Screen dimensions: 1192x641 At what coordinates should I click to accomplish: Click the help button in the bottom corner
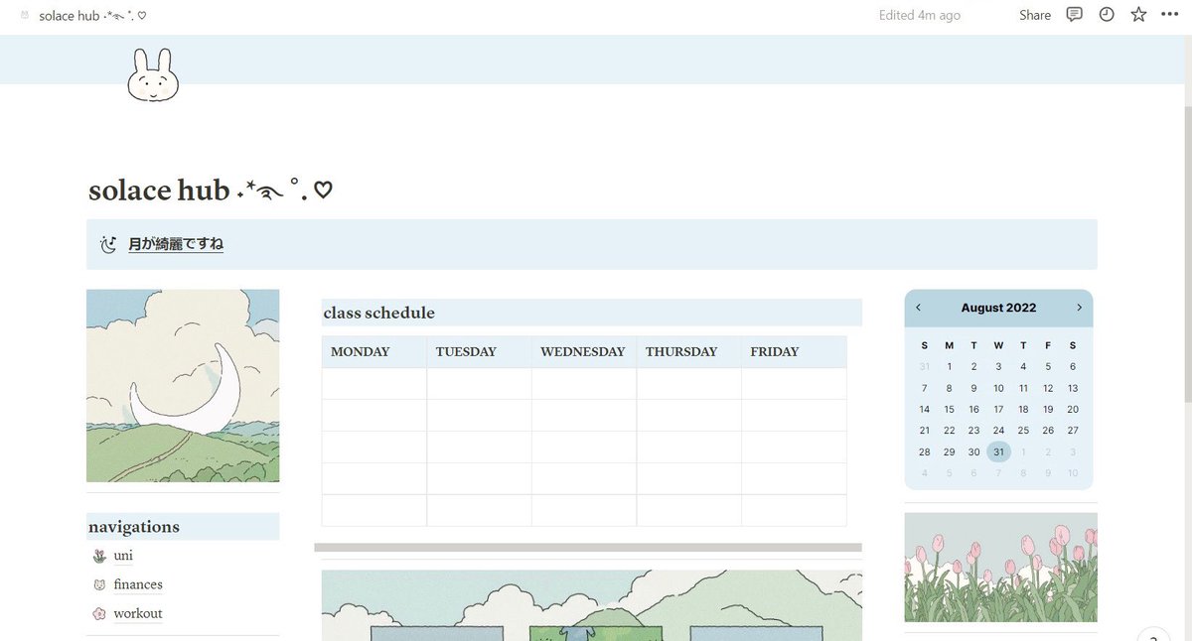click(1152, 635)
